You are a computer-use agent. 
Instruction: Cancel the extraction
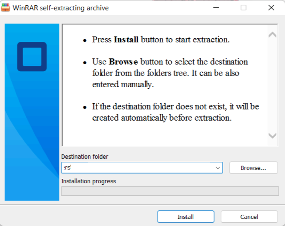[249, 217]
